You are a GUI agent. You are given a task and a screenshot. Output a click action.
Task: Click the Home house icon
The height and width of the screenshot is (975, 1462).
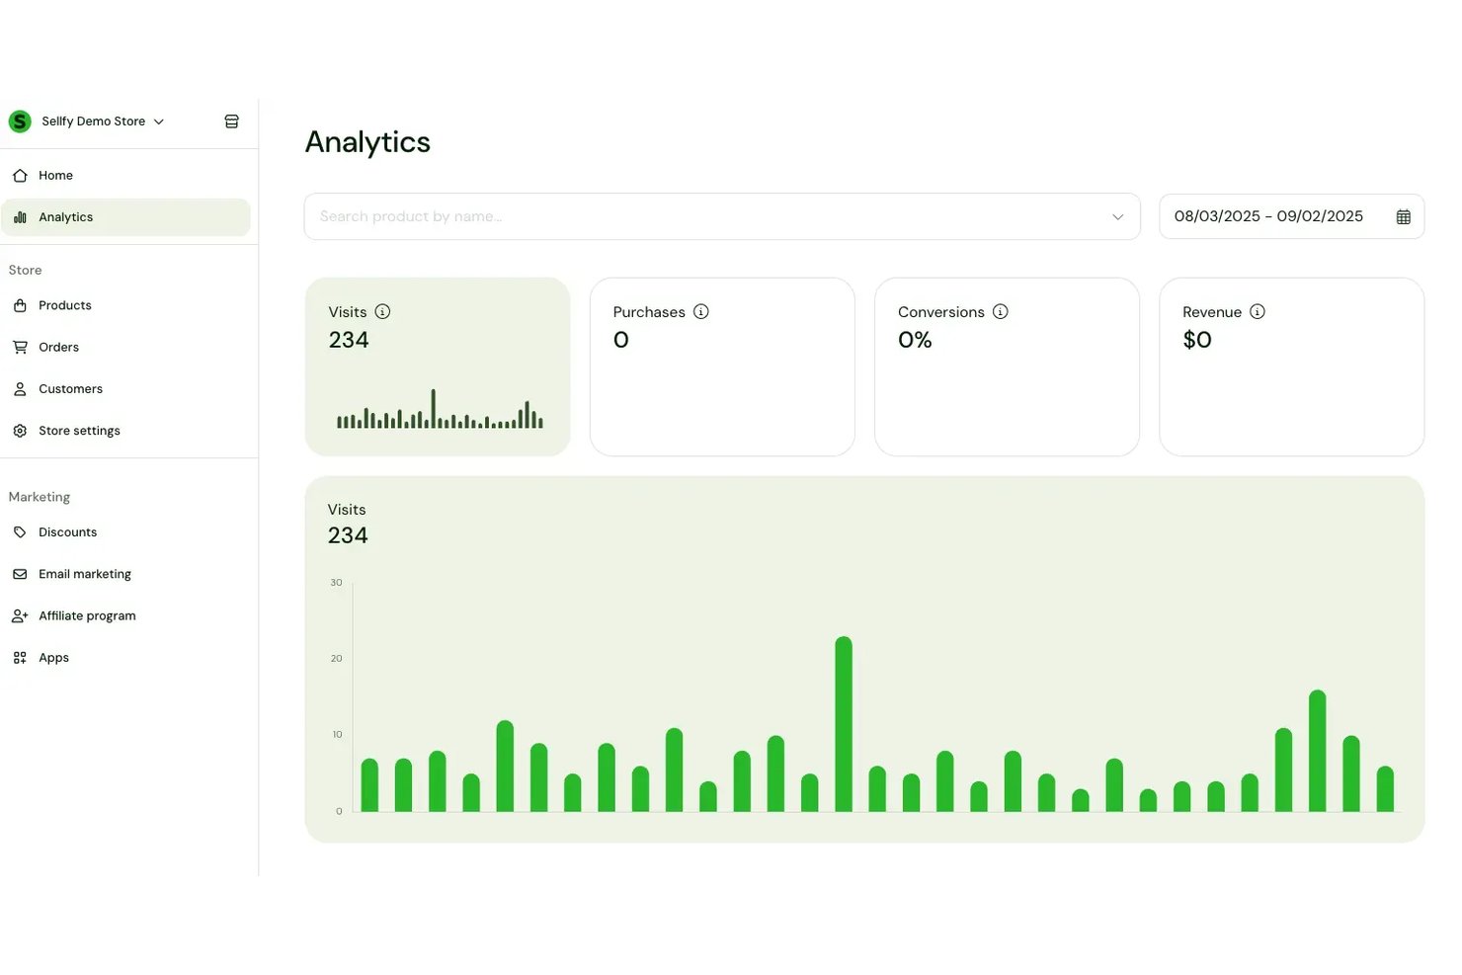tap(20, 176)
